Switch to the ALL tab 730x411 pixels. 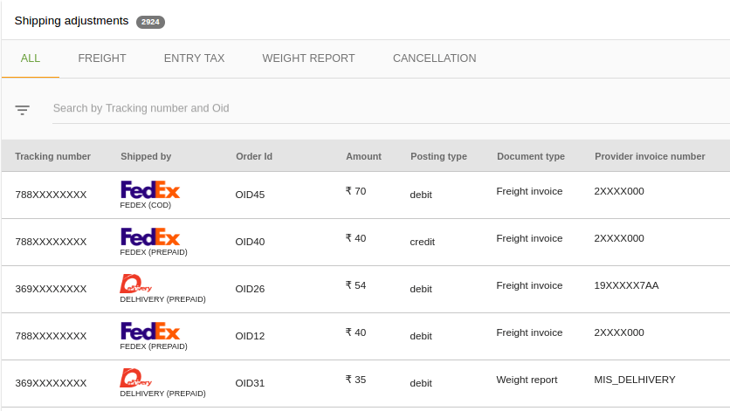tap(31, 58)
